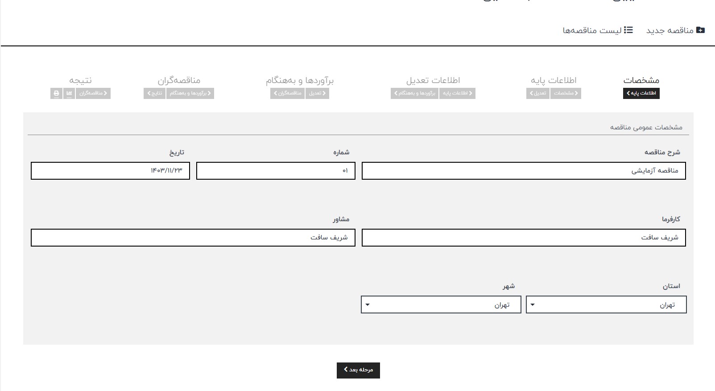Open the استان dropdown
The height and width of the screenshot is (391, 715).
(x=606, y=305)
